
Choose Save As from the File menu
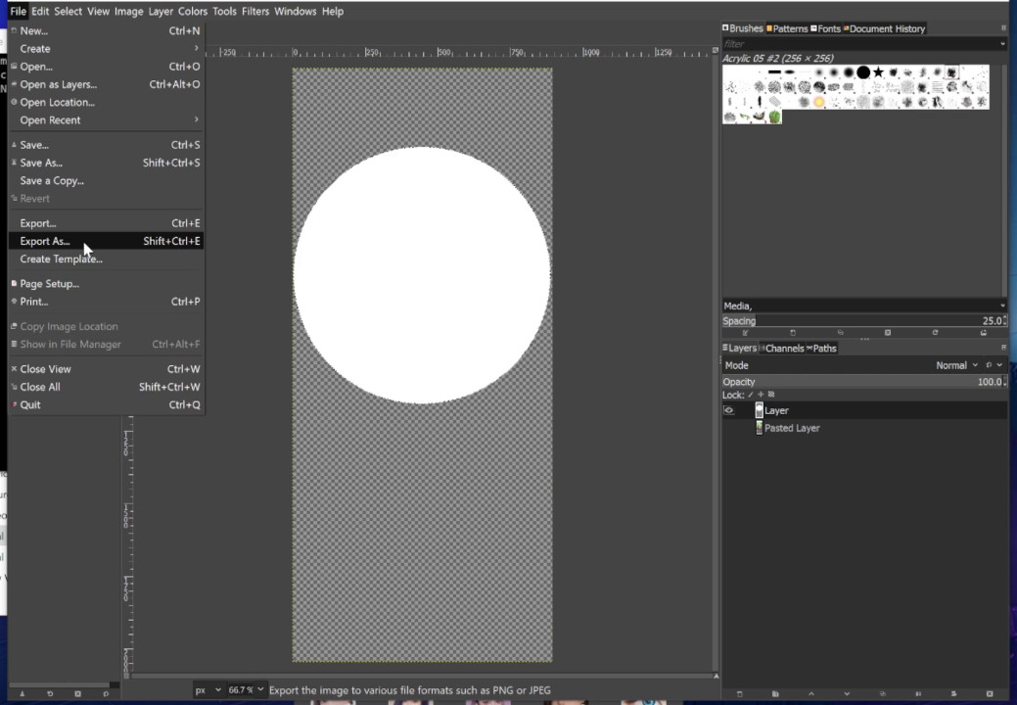[107, 163]
